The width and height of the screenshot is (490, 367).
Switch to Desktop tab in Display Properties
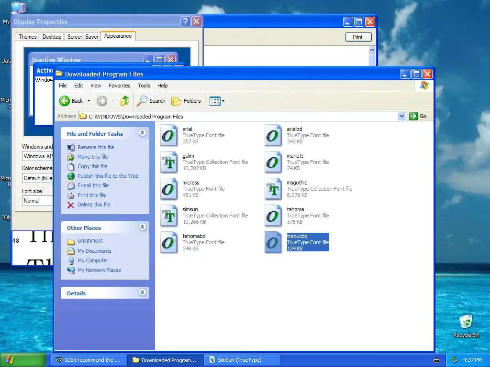pos(52,37)
